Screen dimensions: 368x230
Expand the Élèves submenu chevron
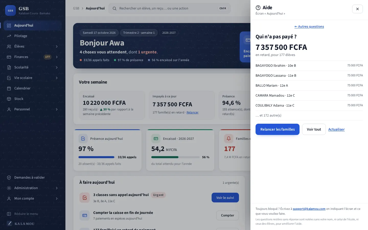[x=57, y=47]
